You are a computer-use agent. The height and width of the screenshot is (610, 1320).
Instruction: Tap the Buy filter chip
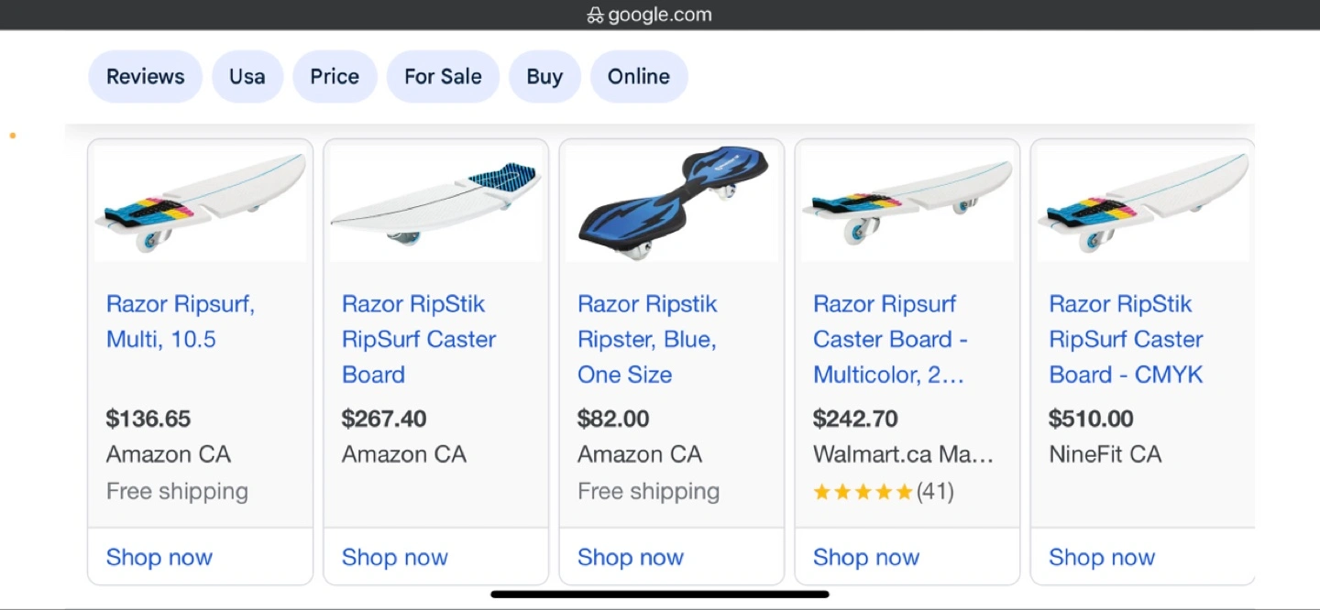pos(544,77)
